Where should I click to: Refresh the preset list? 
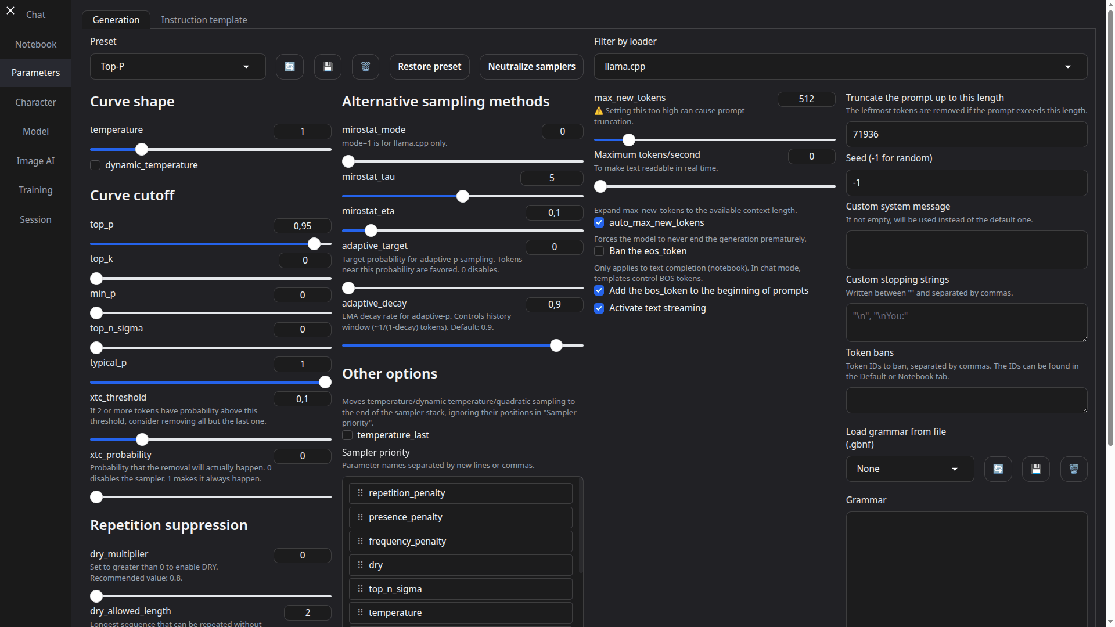(x=290, y=67)
